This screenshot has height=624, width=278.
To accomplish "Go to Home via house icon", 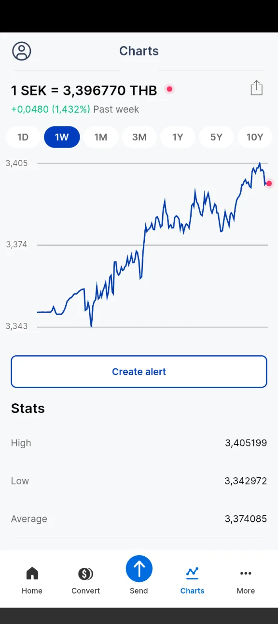I will [x=32, y=574].
